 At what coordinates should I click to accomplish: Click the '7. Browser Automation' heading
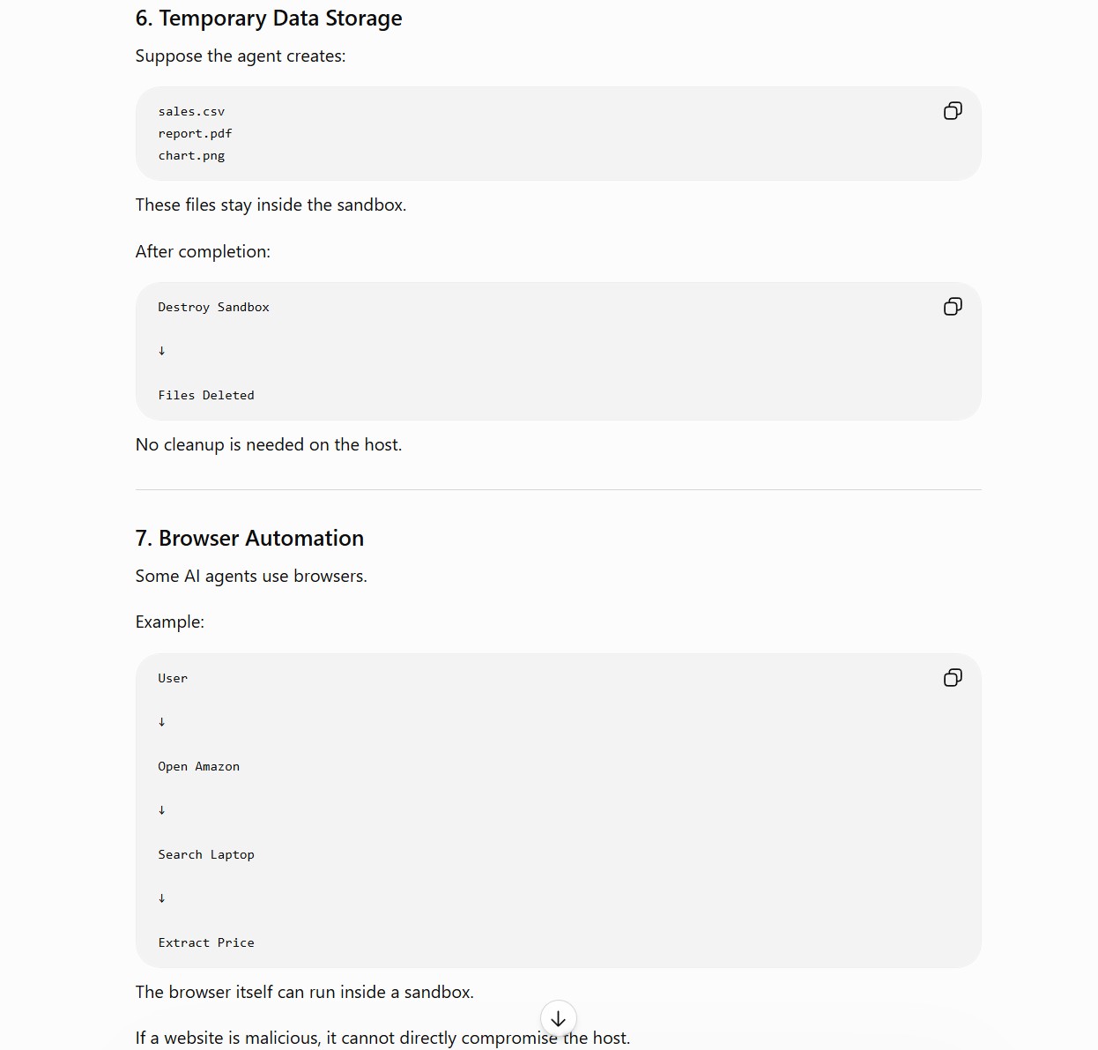pyautogui.click(x=249, y=539)
